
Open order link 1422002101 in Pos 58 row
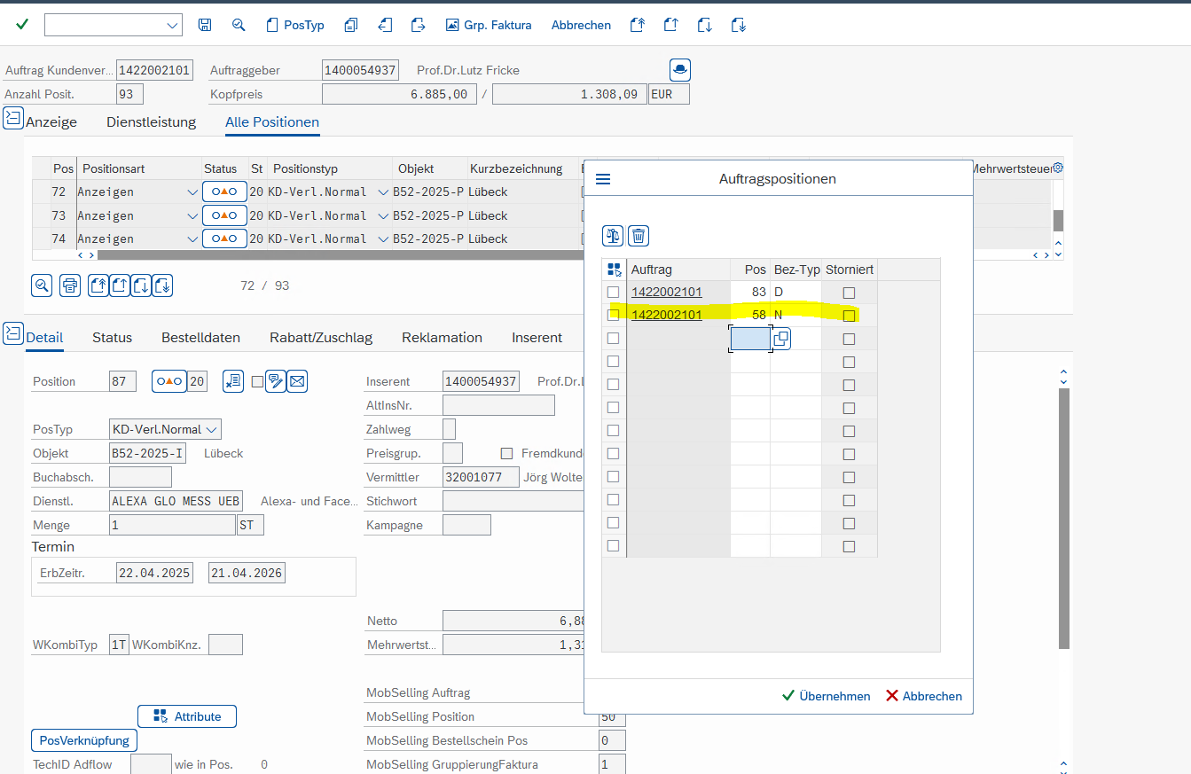tap(667, 315)
